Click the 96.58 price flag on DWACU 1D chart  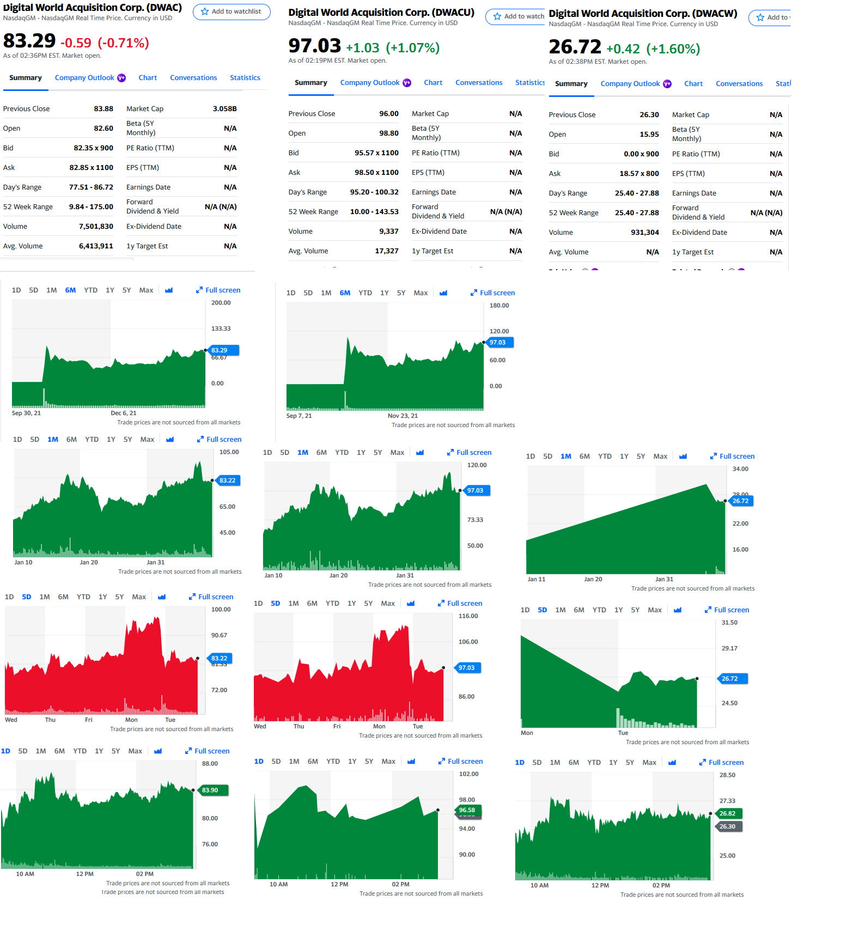click(x=468, y=810)
